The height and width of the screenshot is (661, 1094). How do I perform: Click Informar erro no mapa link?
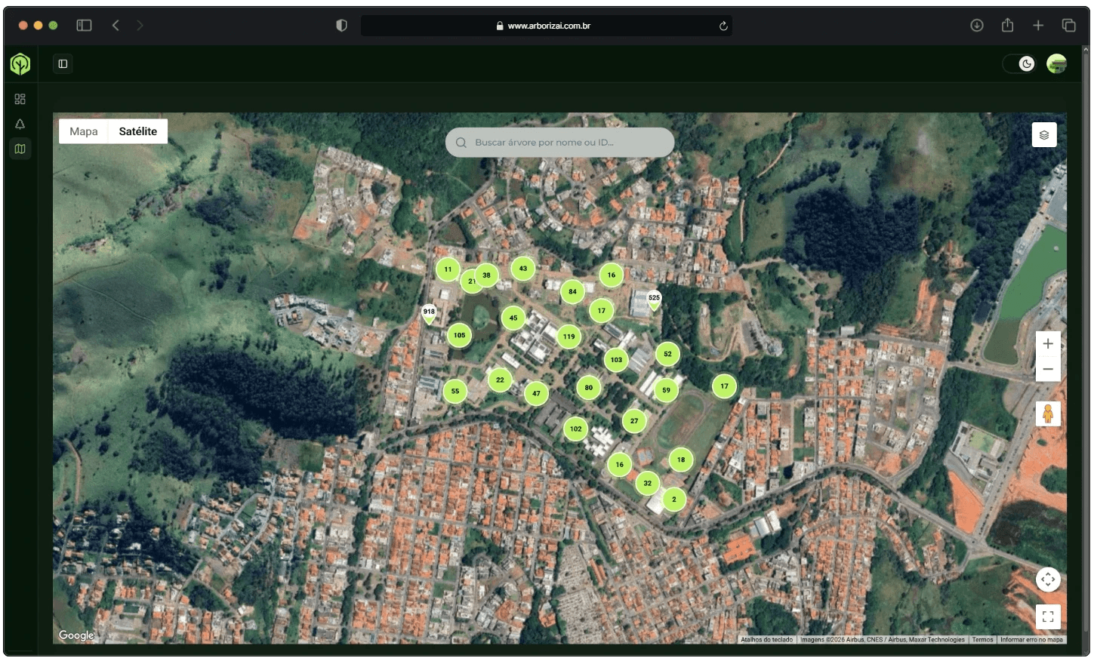pos(1031,640)
